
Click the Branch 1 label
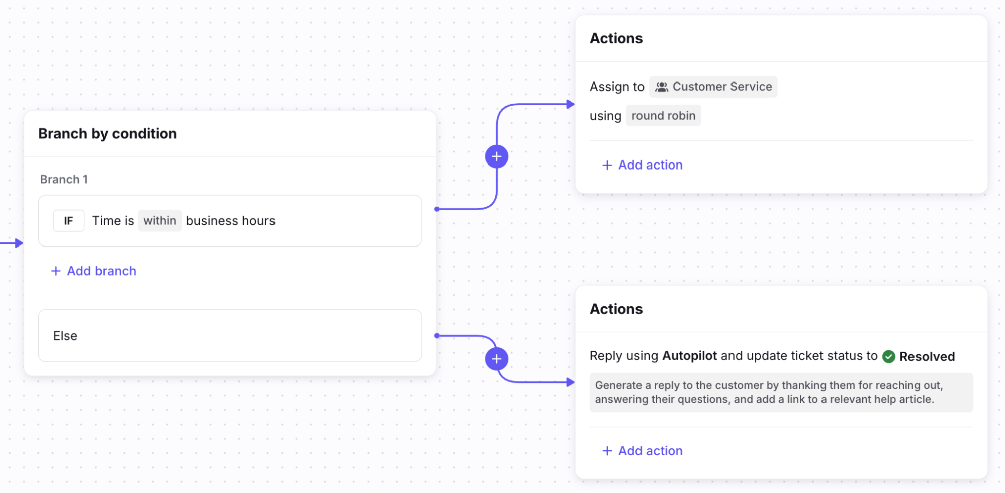point(64,179)
